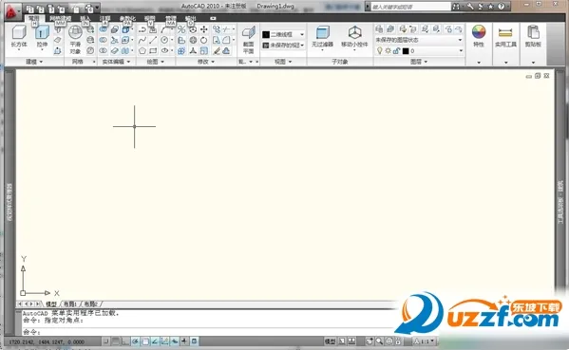Expand the Modify (修改) panel
569x350 pixels.
coord(206,62)
